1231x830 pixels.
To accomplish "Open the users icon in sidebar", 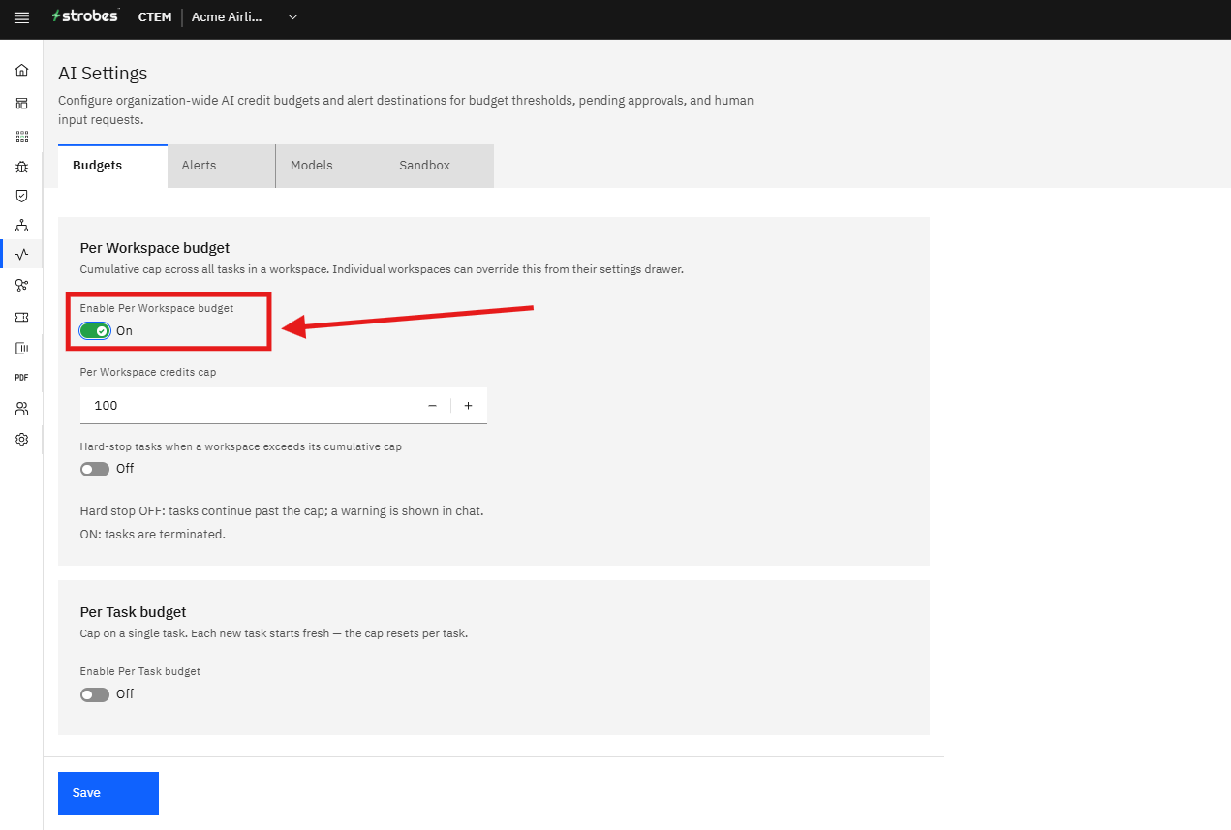I will pyautogui.click(x=21, y=408).
